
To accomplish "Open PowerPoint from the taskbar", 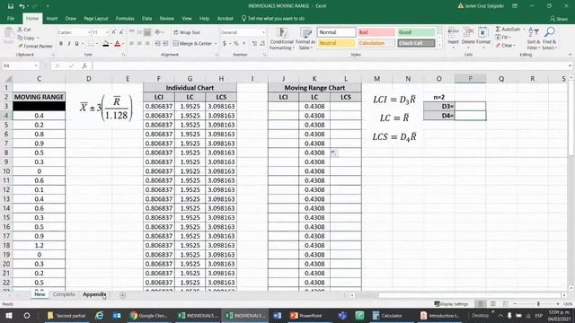I will pos(306,315).
